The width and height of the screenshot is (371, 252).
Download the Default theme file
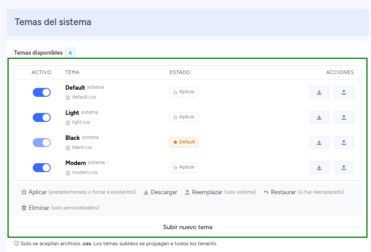pos(319,92)
